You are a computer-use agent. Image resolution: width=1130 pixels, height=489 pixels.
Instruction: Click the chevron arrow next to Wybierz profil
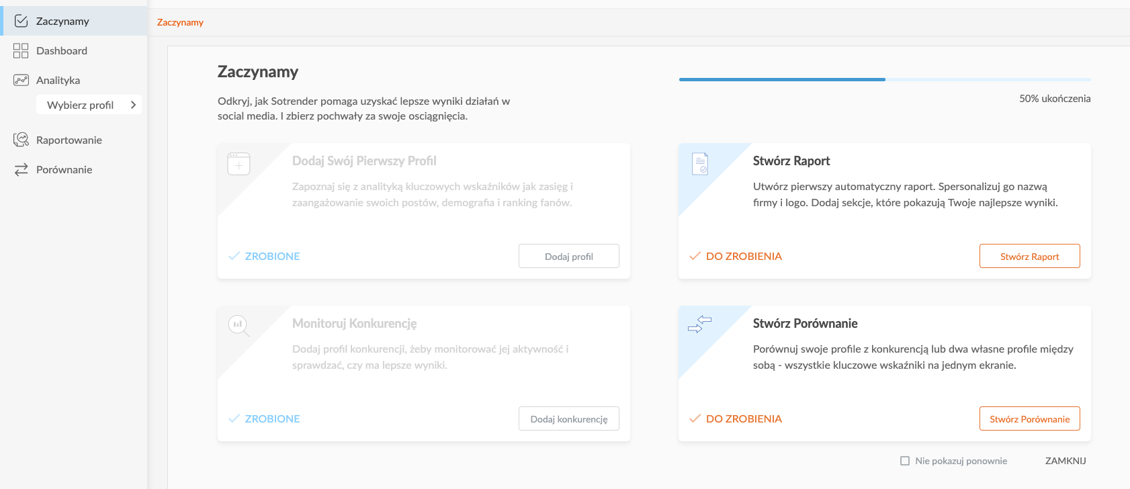(x=133, y=105)
